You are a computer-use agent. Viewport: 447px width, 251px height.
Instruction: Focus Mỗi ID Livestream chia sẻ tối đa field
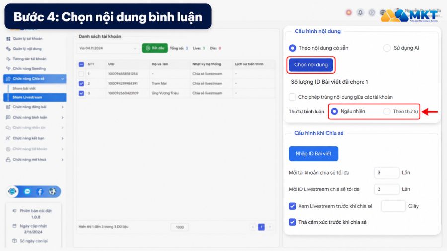pyautogui.click(x=387, y=189)
